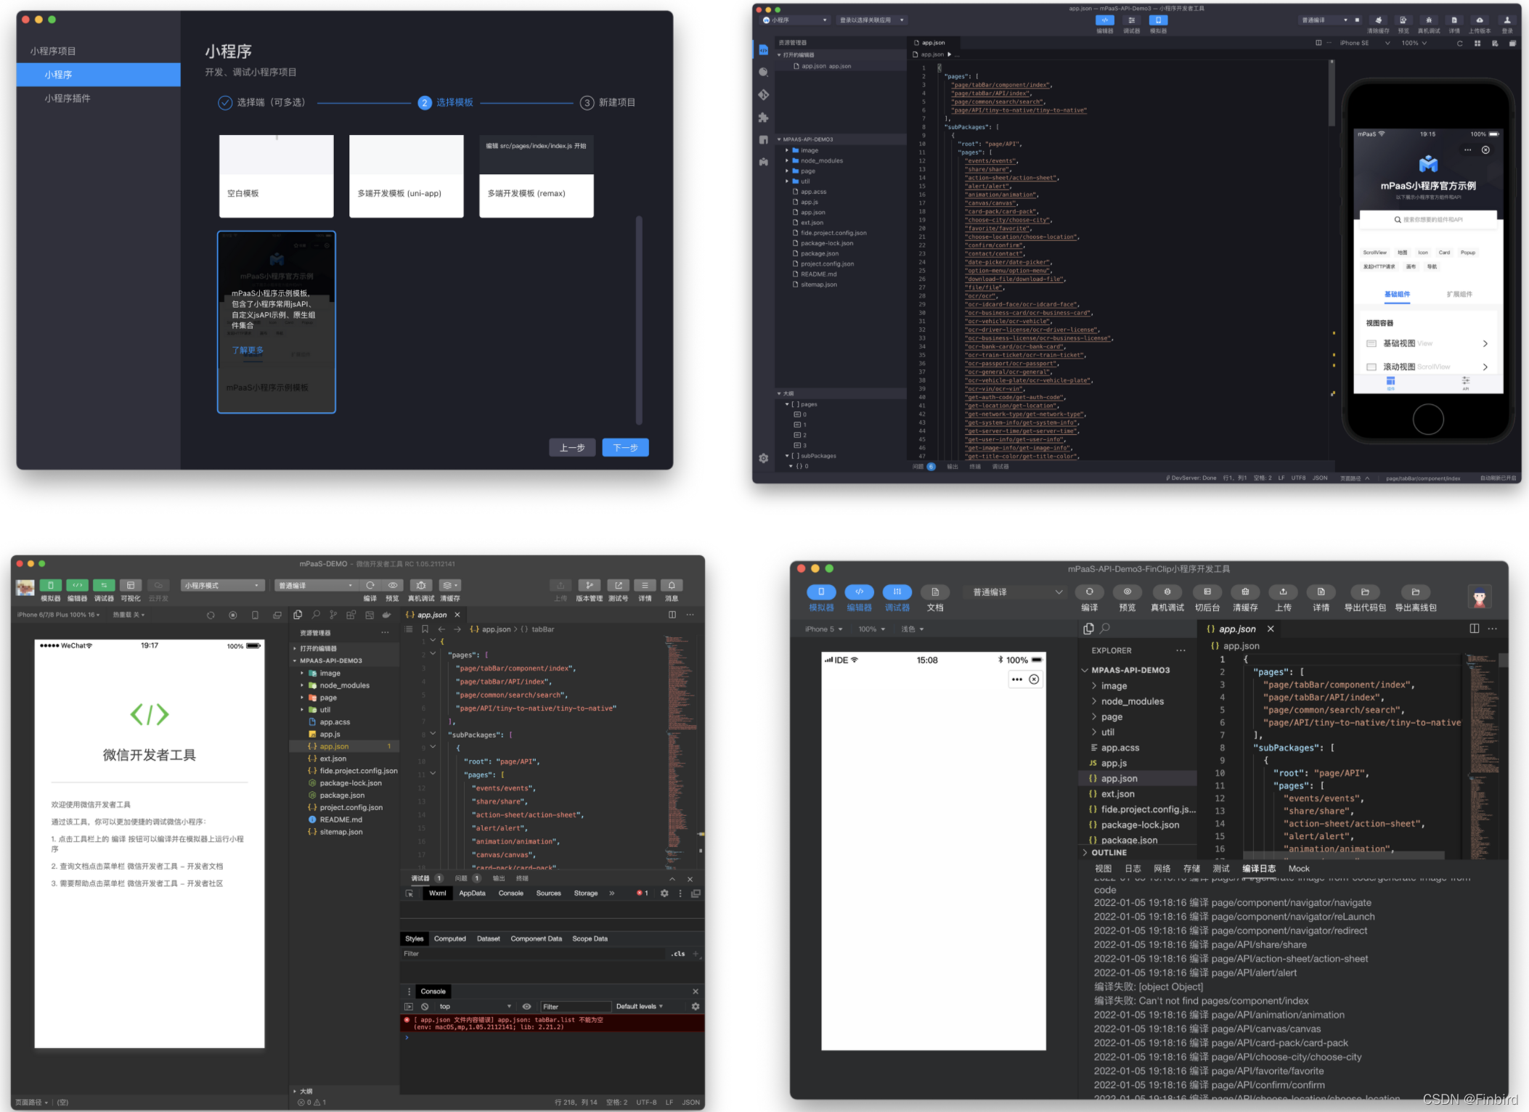Viewport: 1529px width, 1112px height.
Task: Toggle 模拟器 panel in mPaaS IDE toolbar
Action: 1158,20
